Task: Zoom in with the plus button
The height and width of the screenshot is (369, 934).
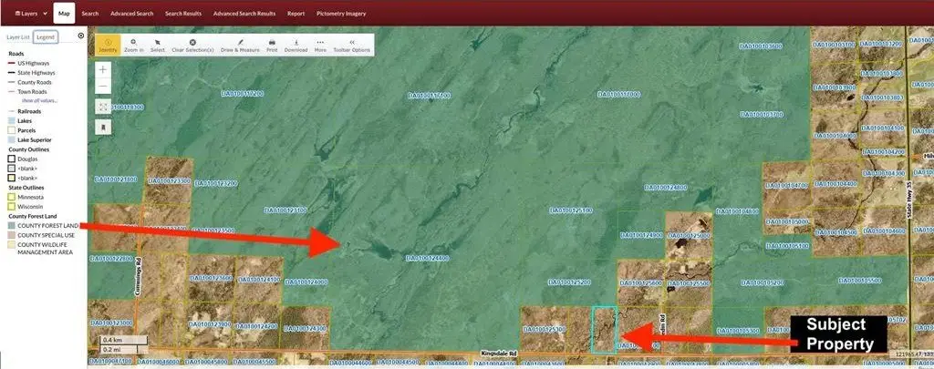Action: pos(103,69)
